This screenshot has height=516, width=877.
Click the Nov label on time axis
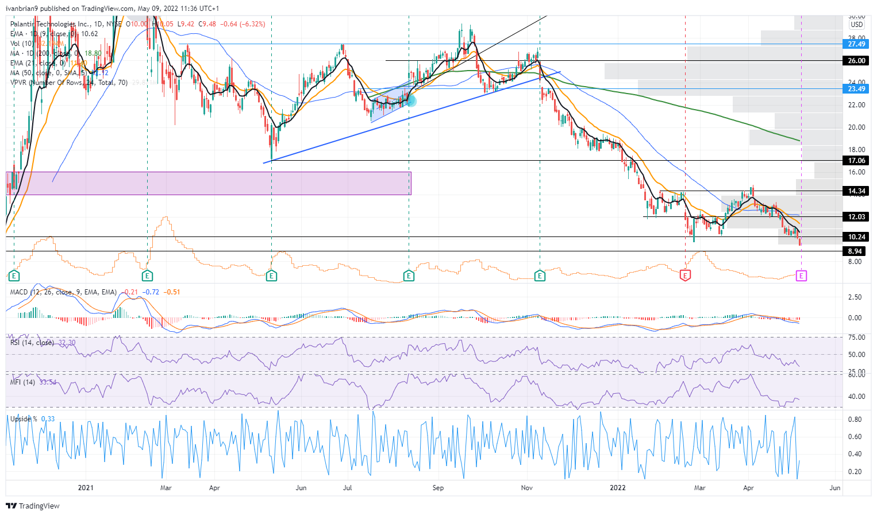[x=527, y=488]
